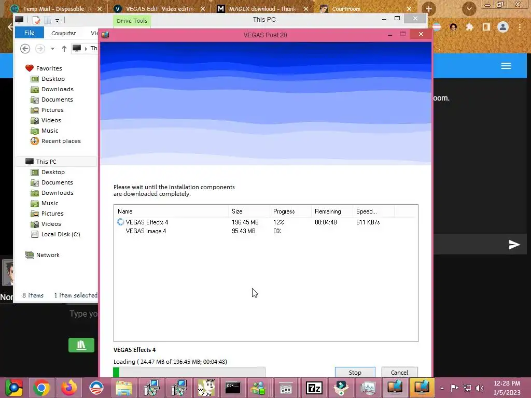Screen dimensions: 531x398
Task: Toggle browser side panel icon
Action: [x=486, y=27]
